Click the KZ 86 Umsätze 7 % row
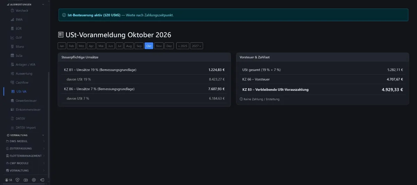 144,89
